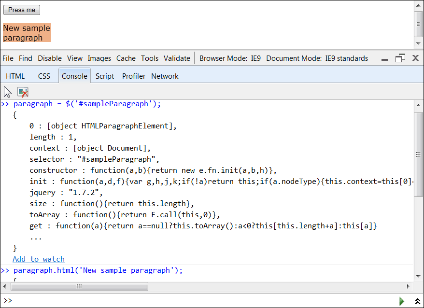Toggle multi-line console input mode

[417, 301]
